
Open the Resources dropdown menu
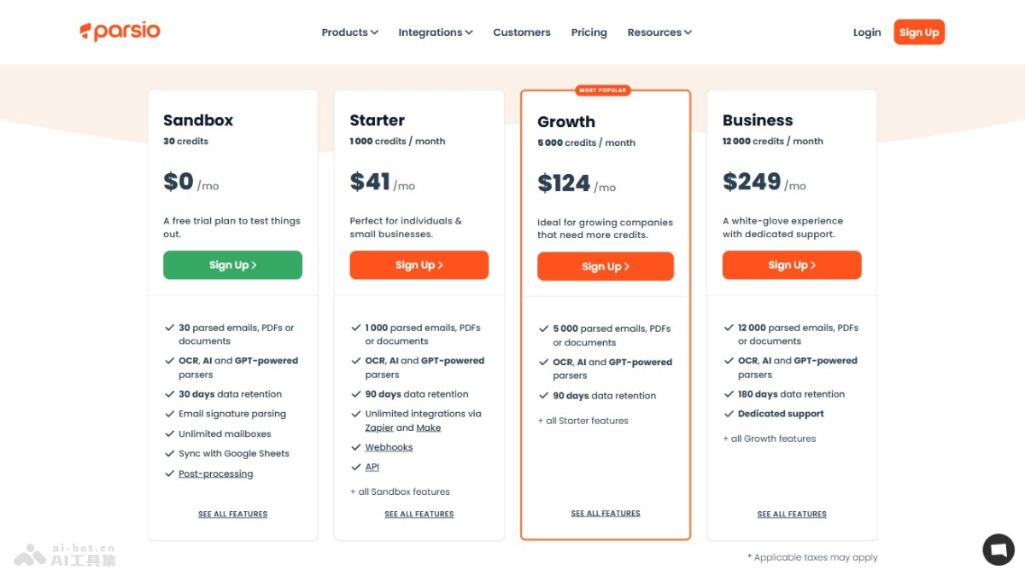[x=659, y=32]
